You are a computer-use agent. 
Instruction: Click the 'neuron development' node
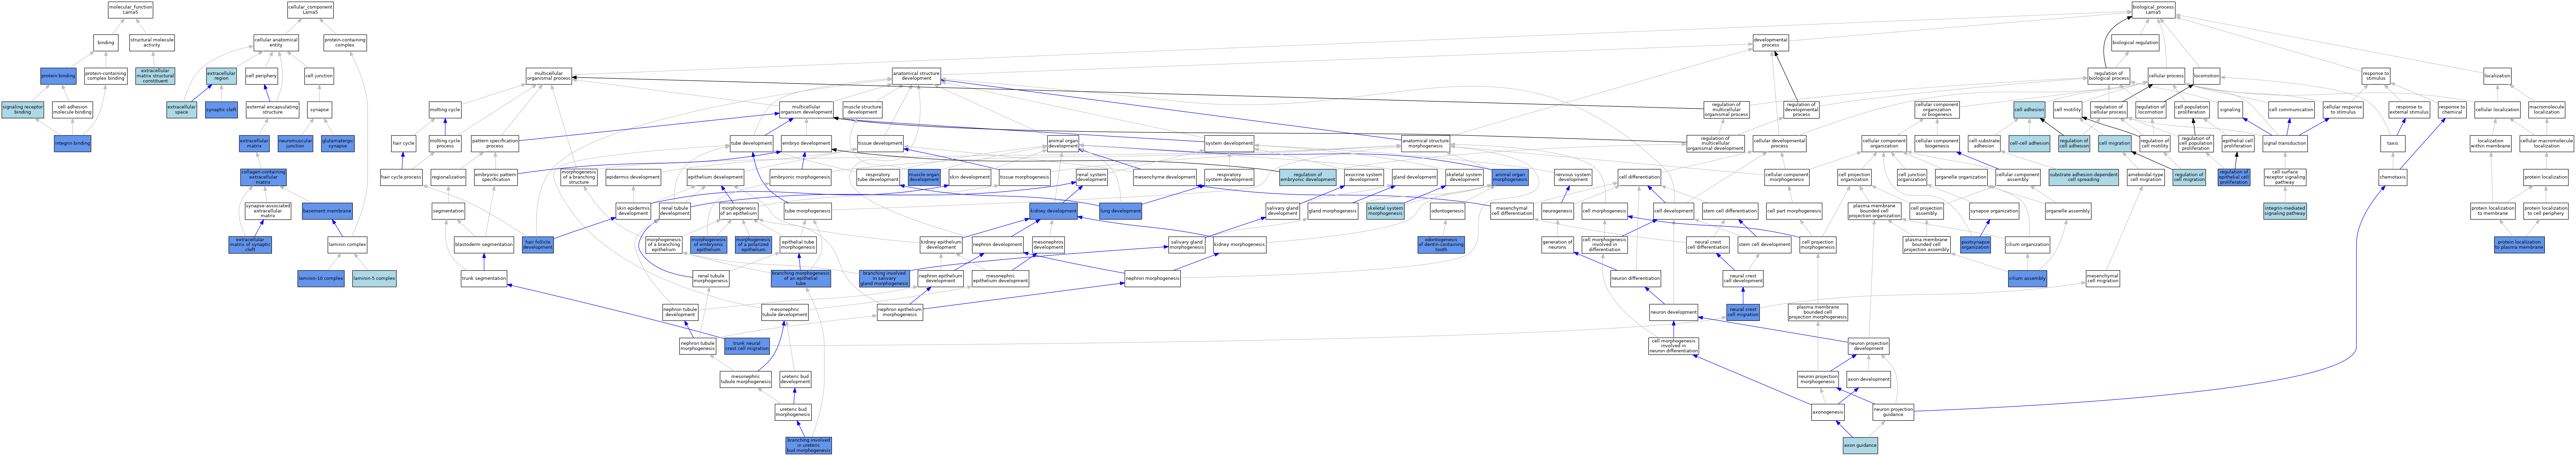tap(1674, 312)
